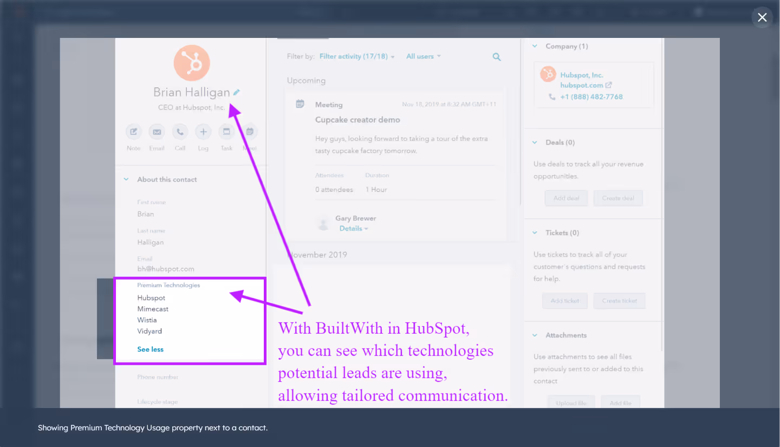Open the Meet scheduling icon

250,132
